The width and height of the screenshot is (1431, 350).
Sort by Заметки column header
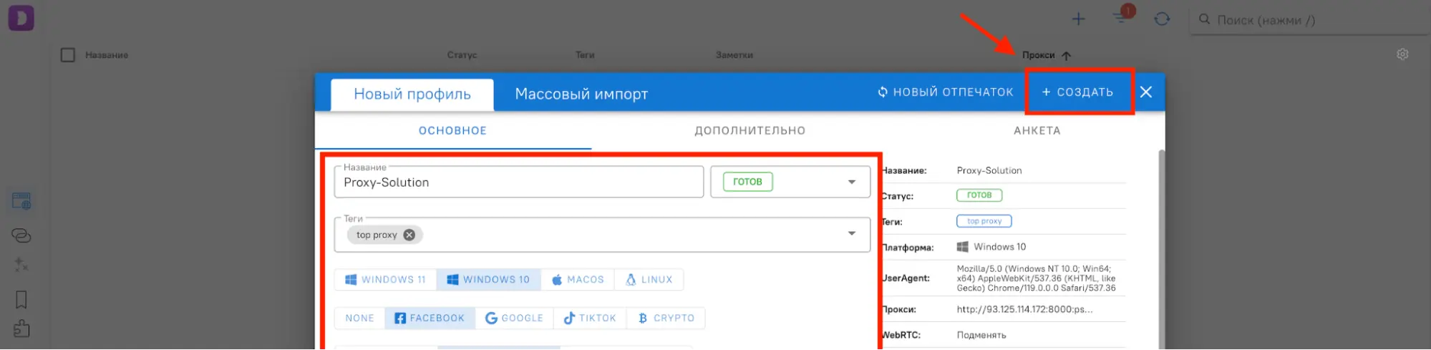[734, 55]
